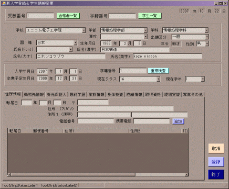Switch to the 勤務先情報 tab
The height and width of the screenshot is (189, 229).
(x=34, y=95)
